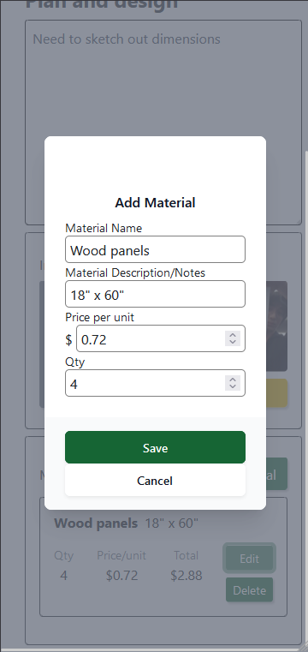This screenshot has width=308, height=652.
Task: Increase price per unit with up arrow
Action: (233, 335)
